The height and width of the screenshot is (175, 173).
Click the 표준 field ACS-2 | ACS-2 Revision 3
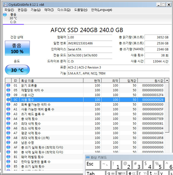point(118,67)
